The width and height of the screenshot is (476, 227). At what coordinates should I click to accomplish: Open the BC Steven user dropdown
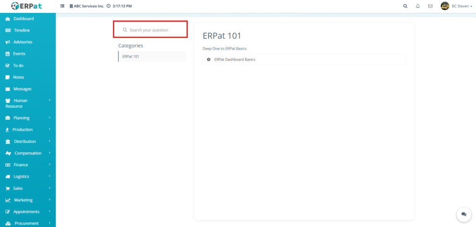click(462, 6)
